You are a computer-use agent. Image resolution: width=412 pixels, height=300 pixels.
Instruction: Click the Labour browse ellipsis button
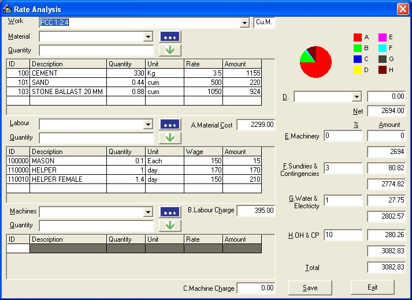pos(170,125)
